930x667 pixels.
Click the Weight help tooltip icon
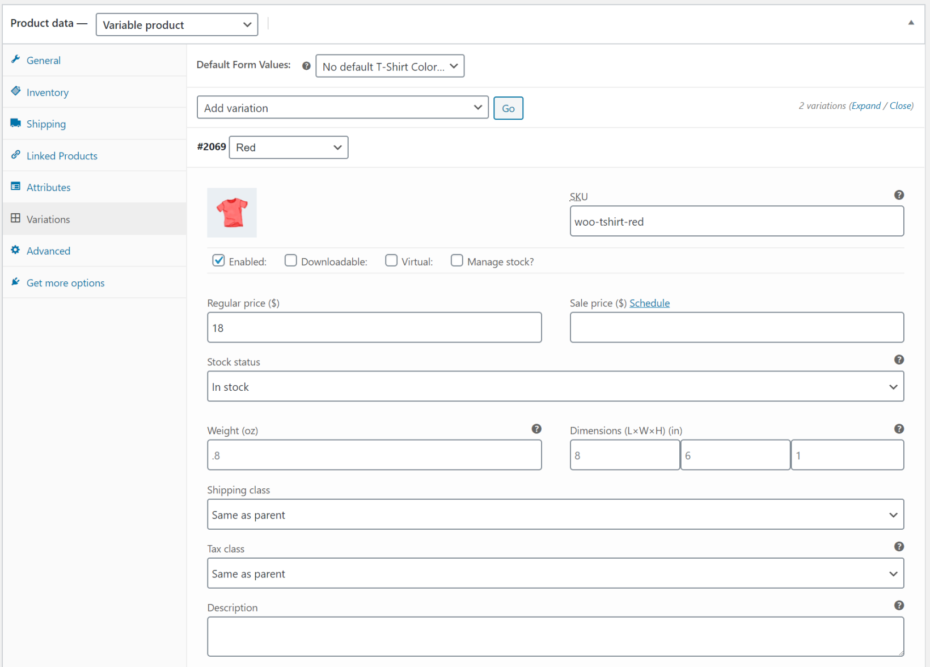tap(536, 429)
